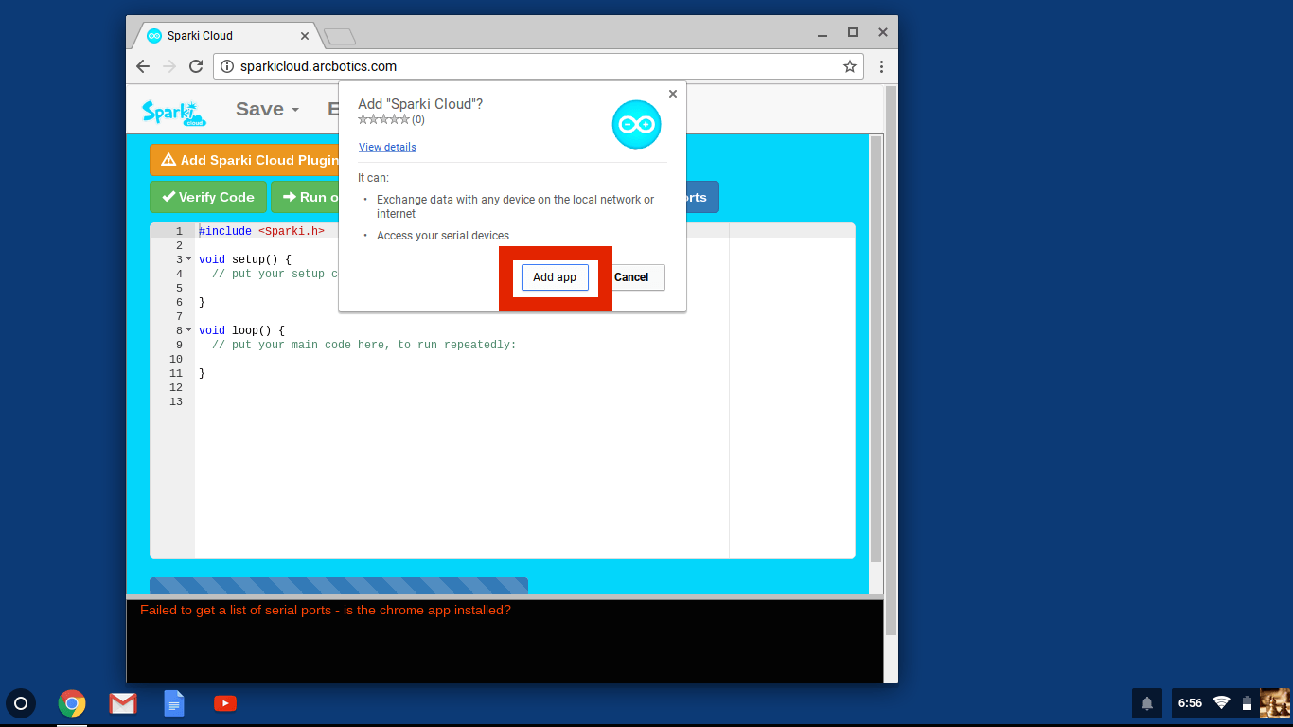Reload the page

(196, 66)
